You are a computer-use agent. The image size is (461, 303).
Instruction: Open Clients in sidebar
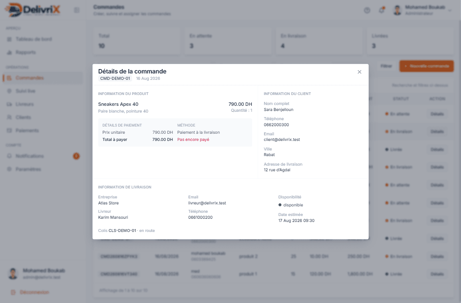pyautogui.click(x=23, y=117)
